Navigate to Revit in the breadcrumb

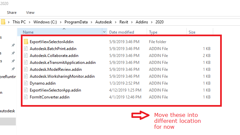click(124, 22)
